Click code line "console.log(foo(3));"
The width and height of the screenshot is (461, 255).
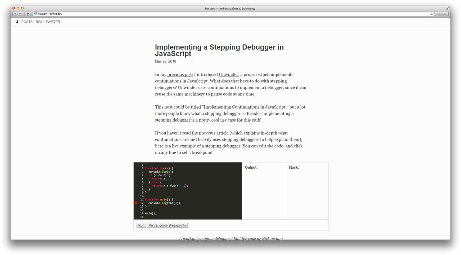coord(165,203)
